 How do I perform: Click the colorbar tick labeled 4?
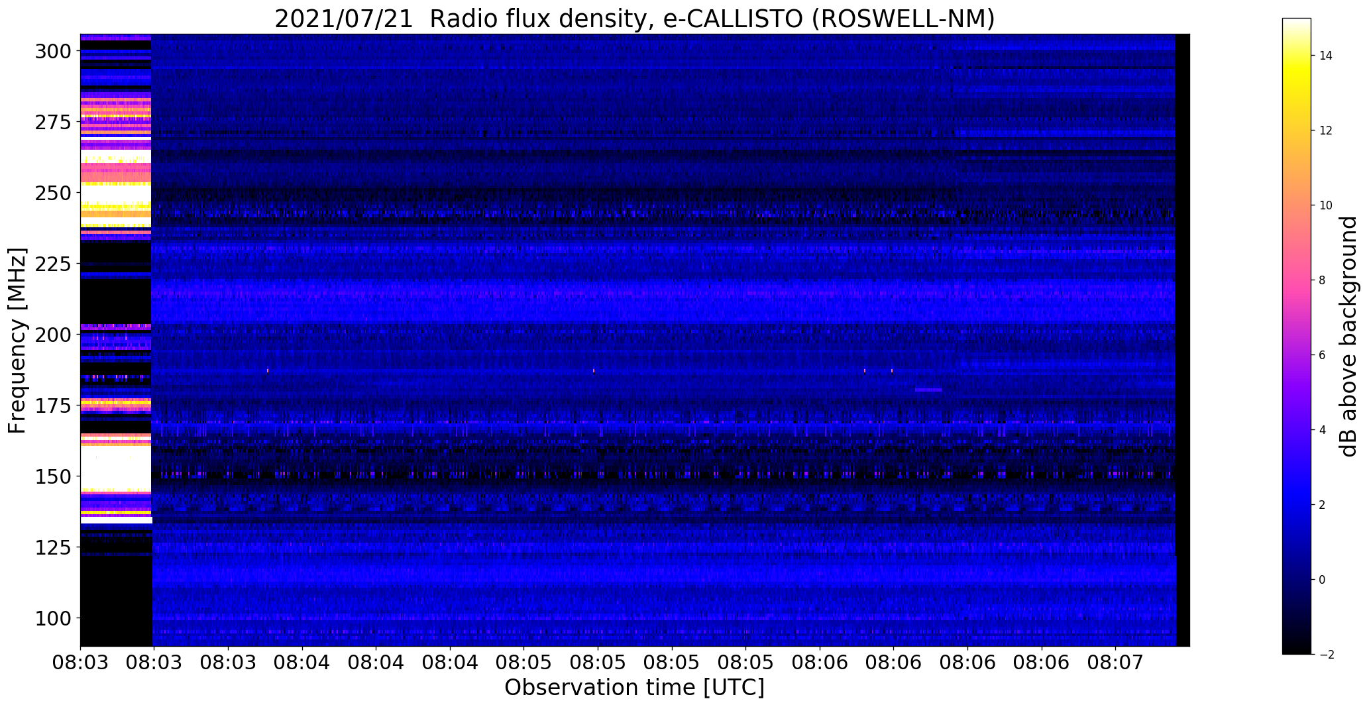click(1322, 430)
